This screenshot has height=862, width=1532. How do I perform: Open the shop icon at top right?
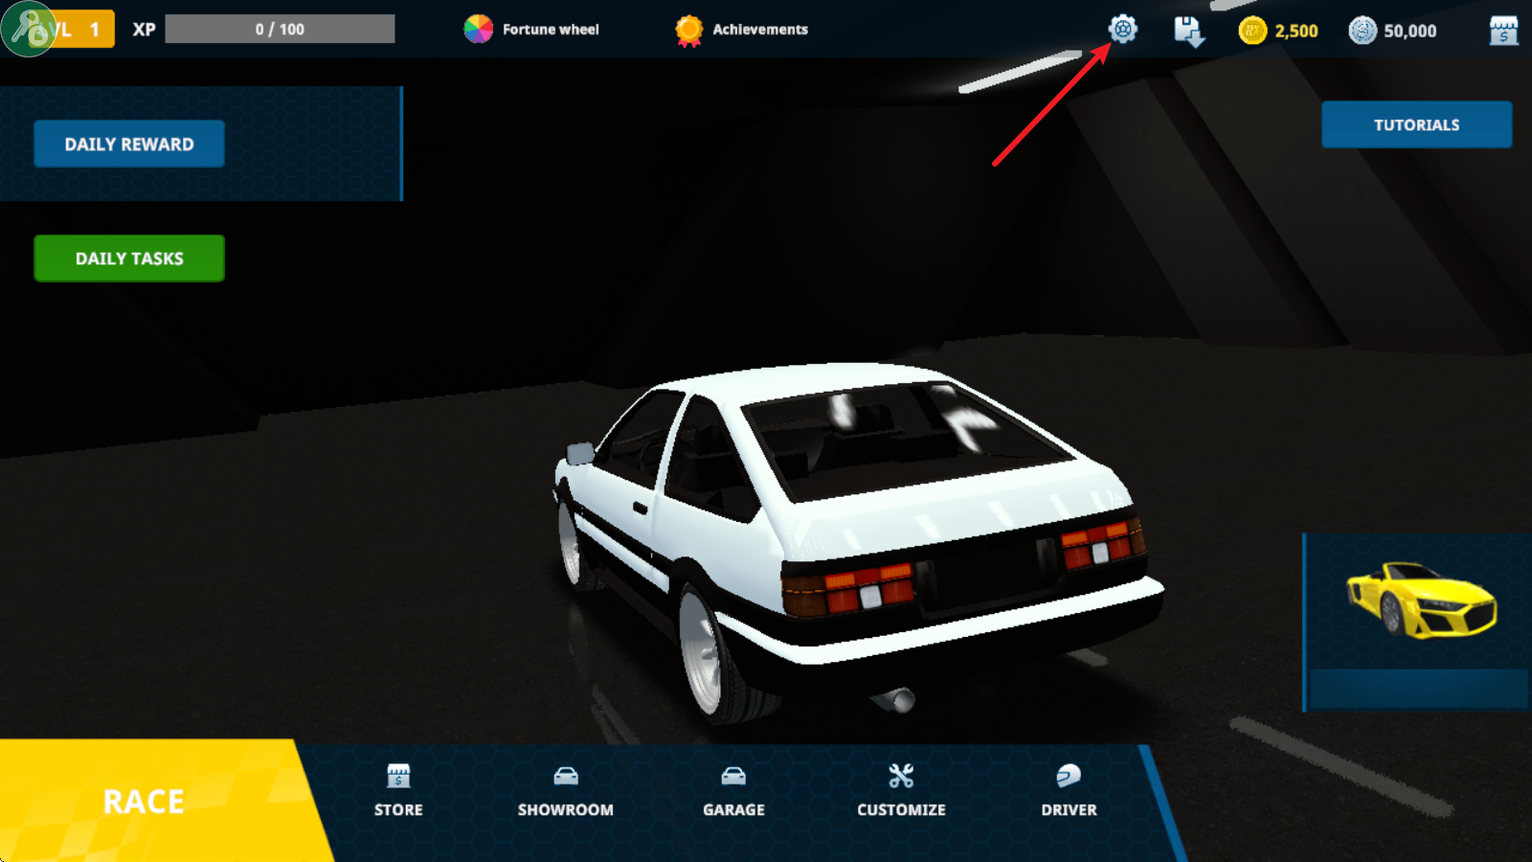[x=1503, y=30]
